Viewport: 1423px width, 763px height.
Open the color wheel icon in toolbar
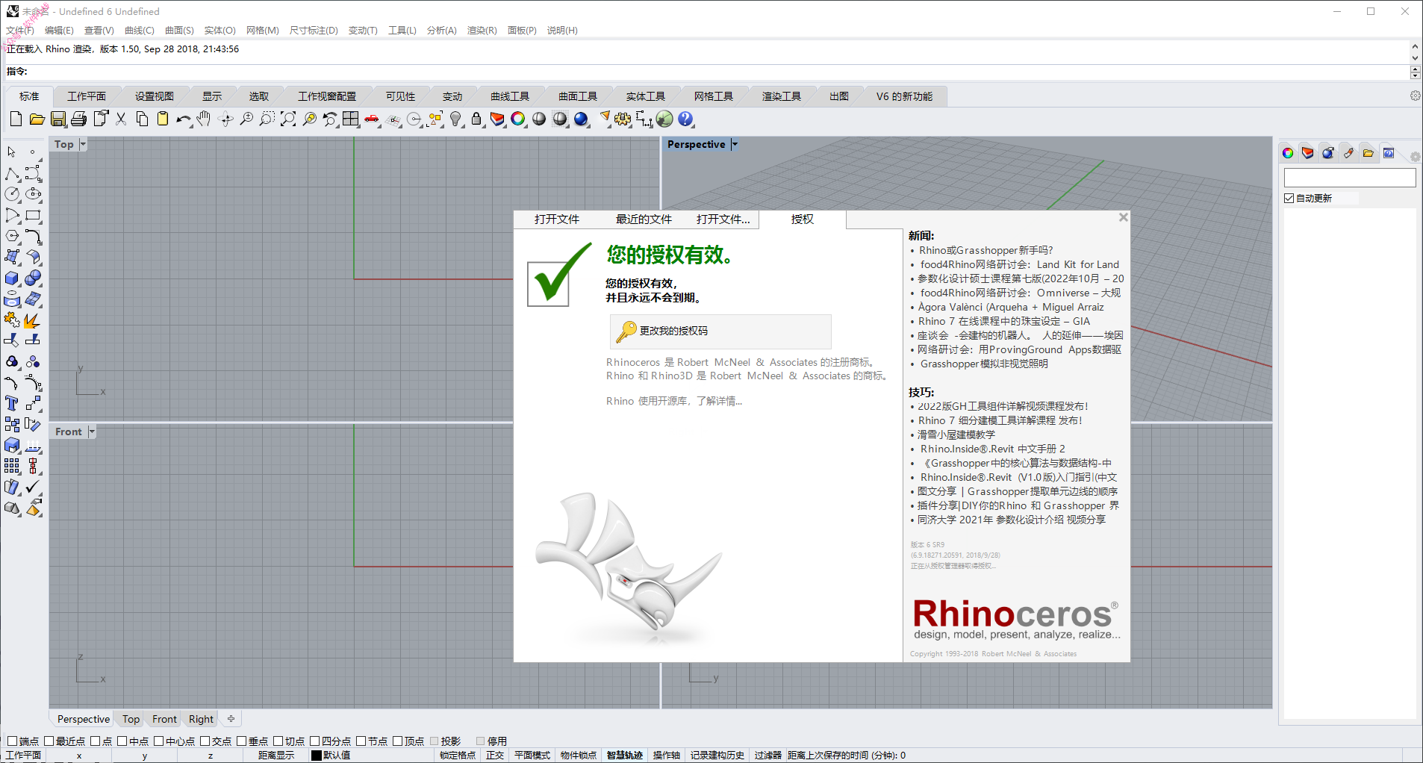518,119
